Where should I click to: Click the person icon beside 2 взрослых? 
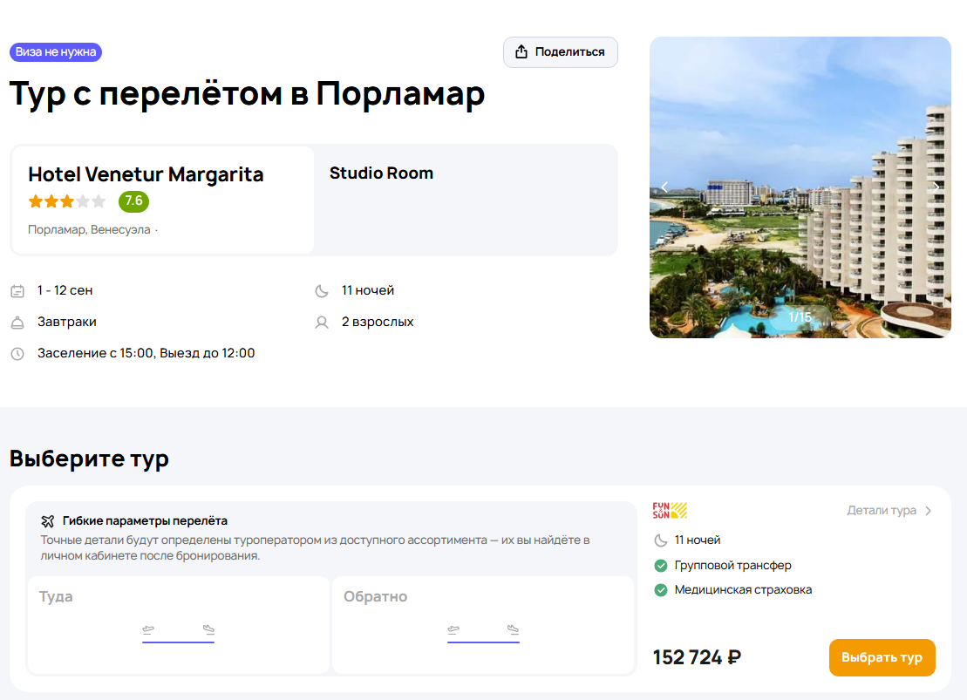[x=322, y=323]
